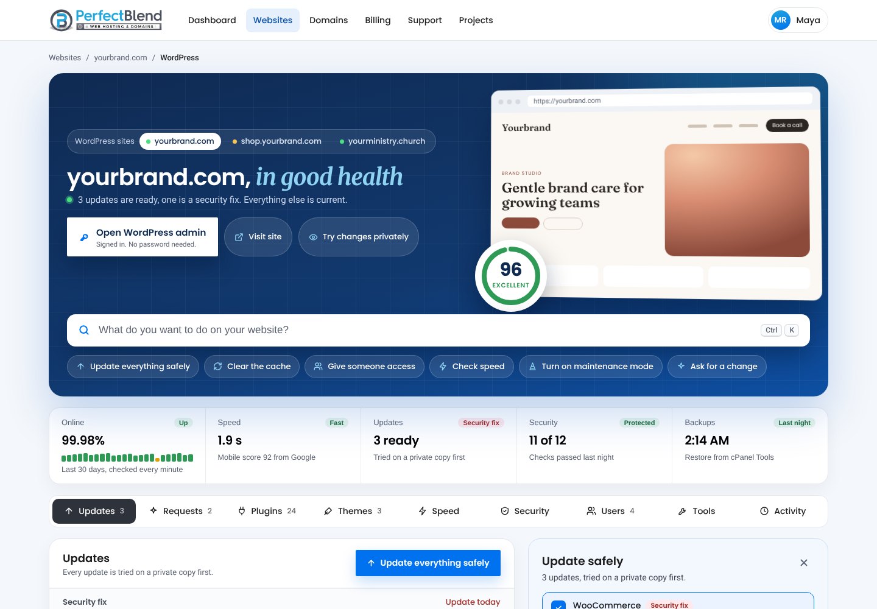
Task: Click the lightning icon on the Speed tab
Action: click(422, 512)
